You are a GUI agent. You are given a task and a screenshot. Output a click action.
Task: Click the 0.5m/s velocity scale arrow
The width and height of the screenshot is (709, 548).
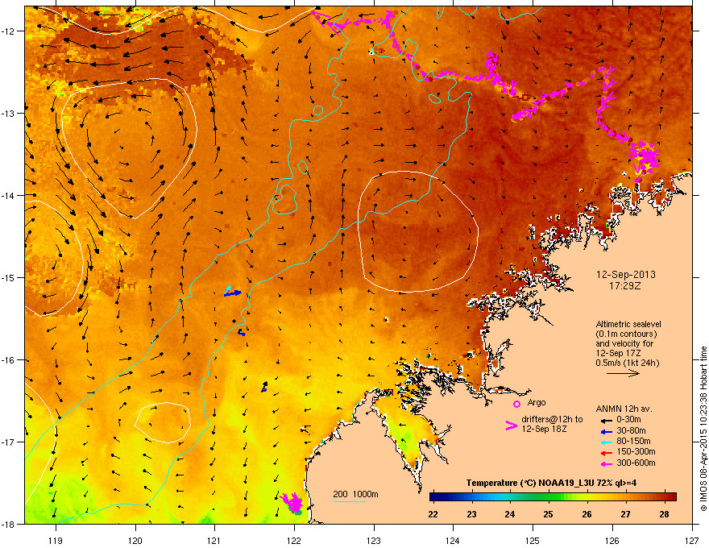(623, 373)
